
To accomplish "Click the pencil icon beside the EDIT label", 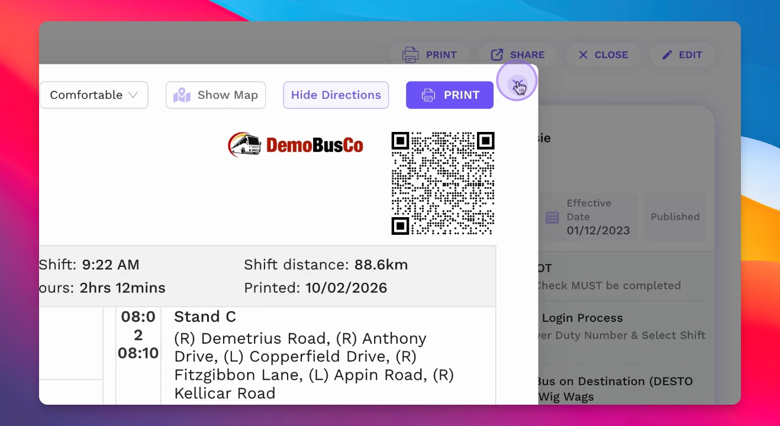I will pyautogui.click(x=667, y=54).
